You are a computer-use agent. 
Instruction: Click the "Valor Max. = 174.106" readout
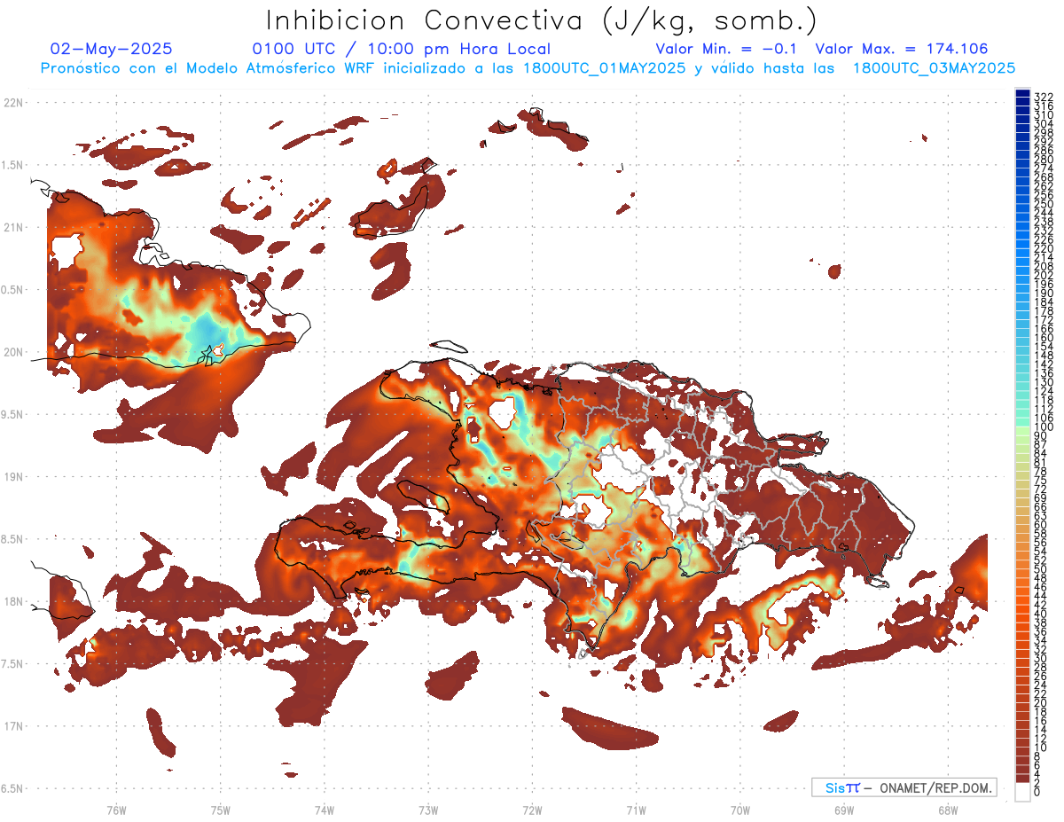coord(902,49)
